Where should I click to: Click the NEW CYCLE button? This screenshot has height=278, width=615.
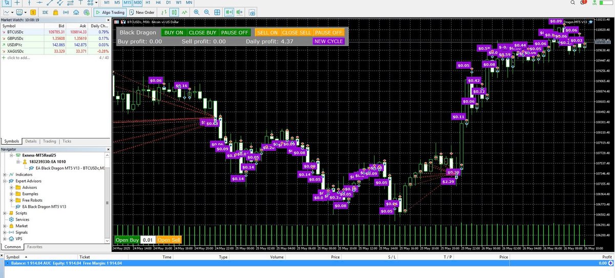(329, 41)
